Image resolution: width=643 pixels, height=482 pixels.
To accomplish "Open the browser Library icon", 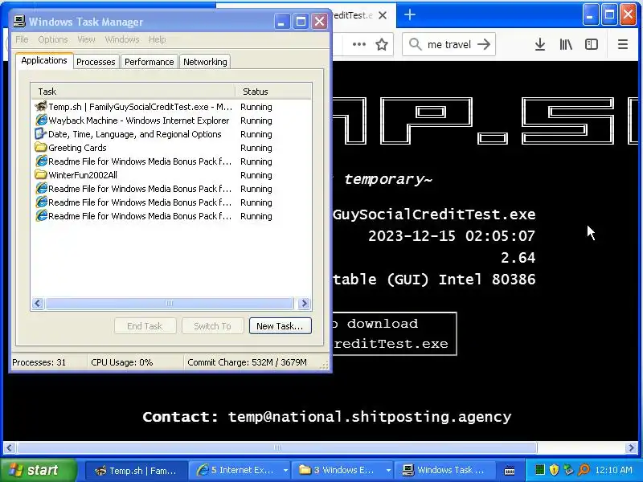I will (566, 44).
